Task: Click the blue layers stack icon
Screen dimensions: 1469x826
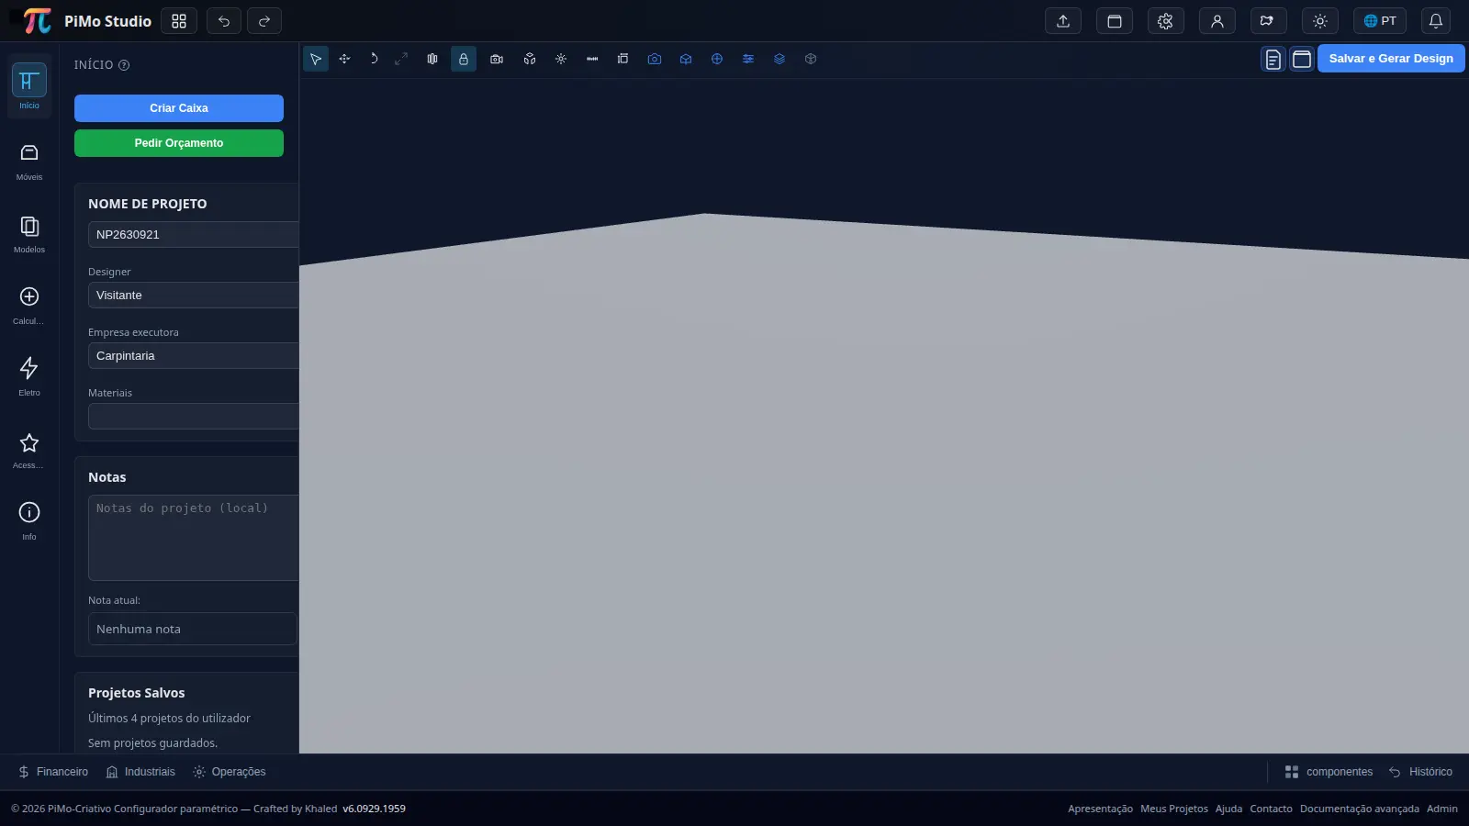Action: pos(779,59)
